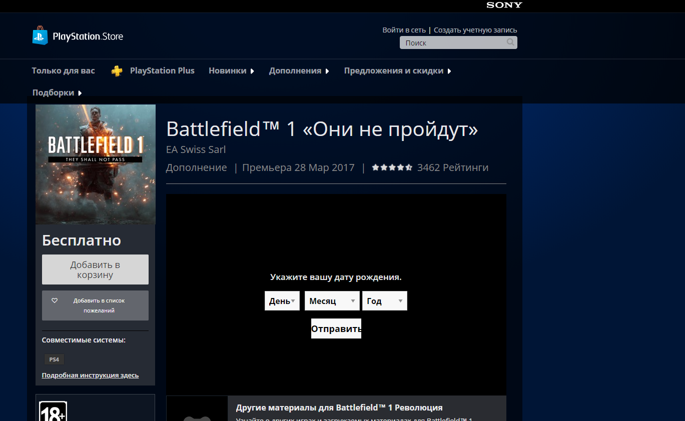Click Другие материалы для Battlefield 1 Революция heading
Viewport: 685px width, 421px height.
pos(339,407)
